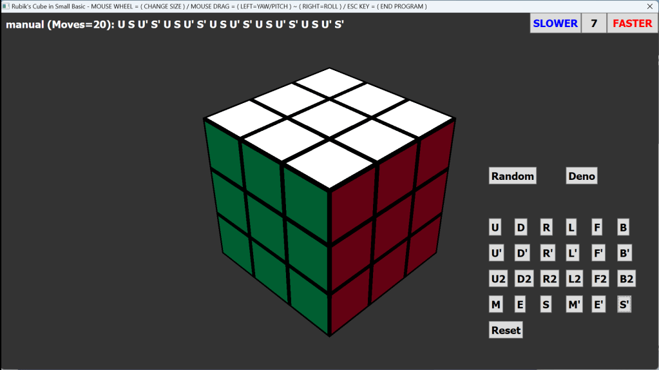
Task: Click the center white tile on cube
Action: point(330,118)
